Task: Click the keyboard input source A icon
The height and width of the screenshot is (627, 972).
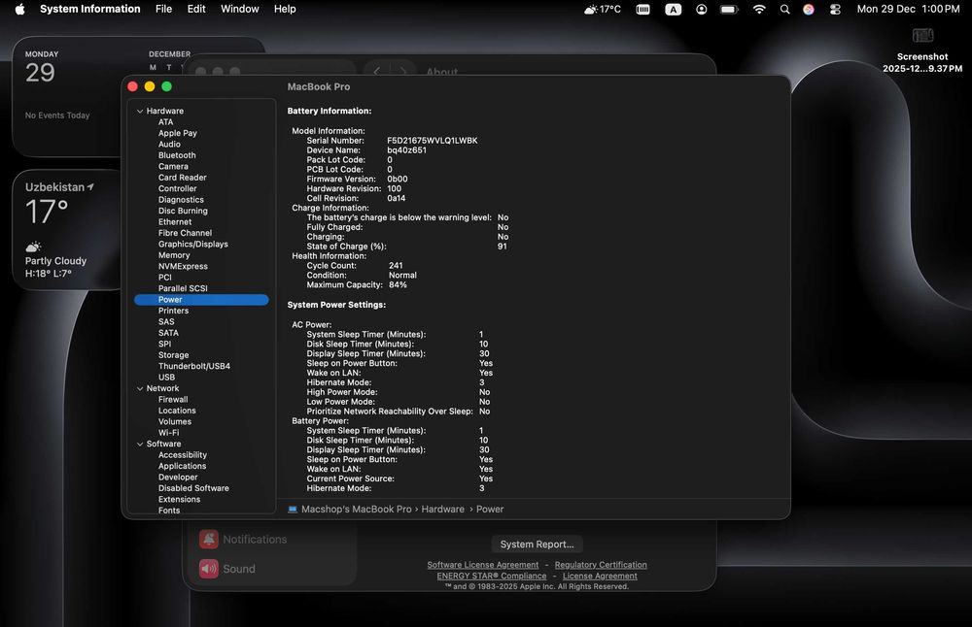Action: (x=673, y=10)
